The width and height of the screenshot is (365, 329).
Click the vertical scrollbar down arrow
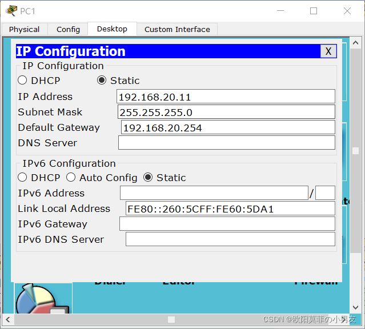(355, 307)
